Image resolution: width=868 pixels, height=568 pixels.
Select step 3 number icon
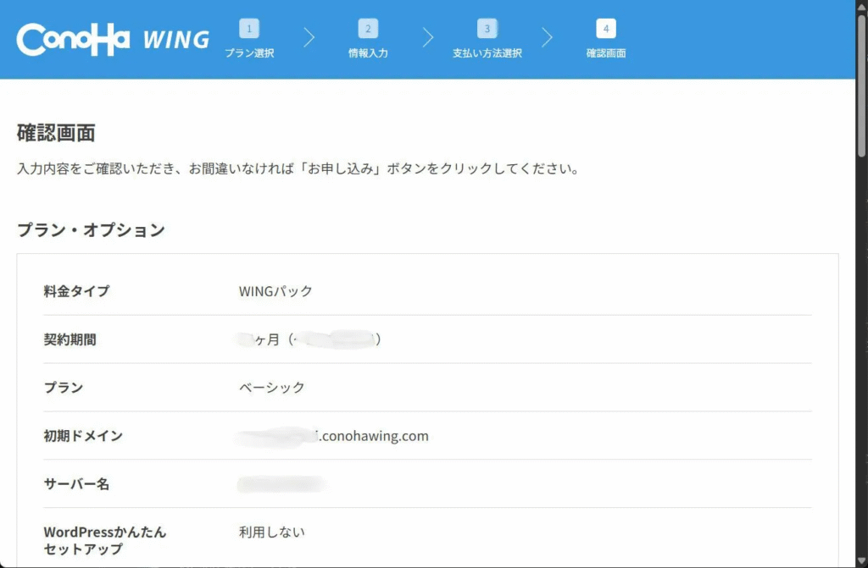487,29
